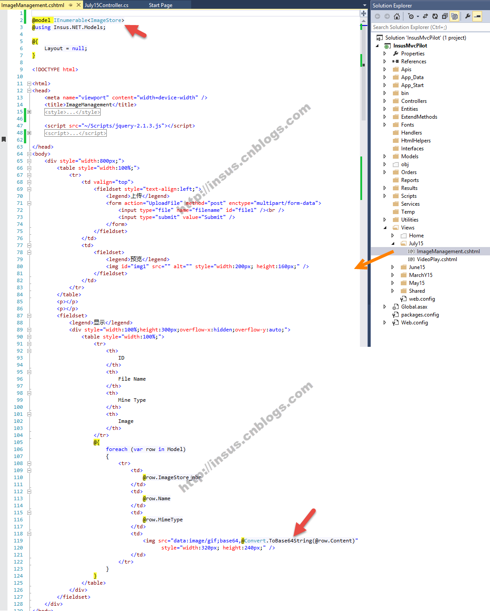
Task: Expand the collapsed style block on line 15
Action: point(29,112)
